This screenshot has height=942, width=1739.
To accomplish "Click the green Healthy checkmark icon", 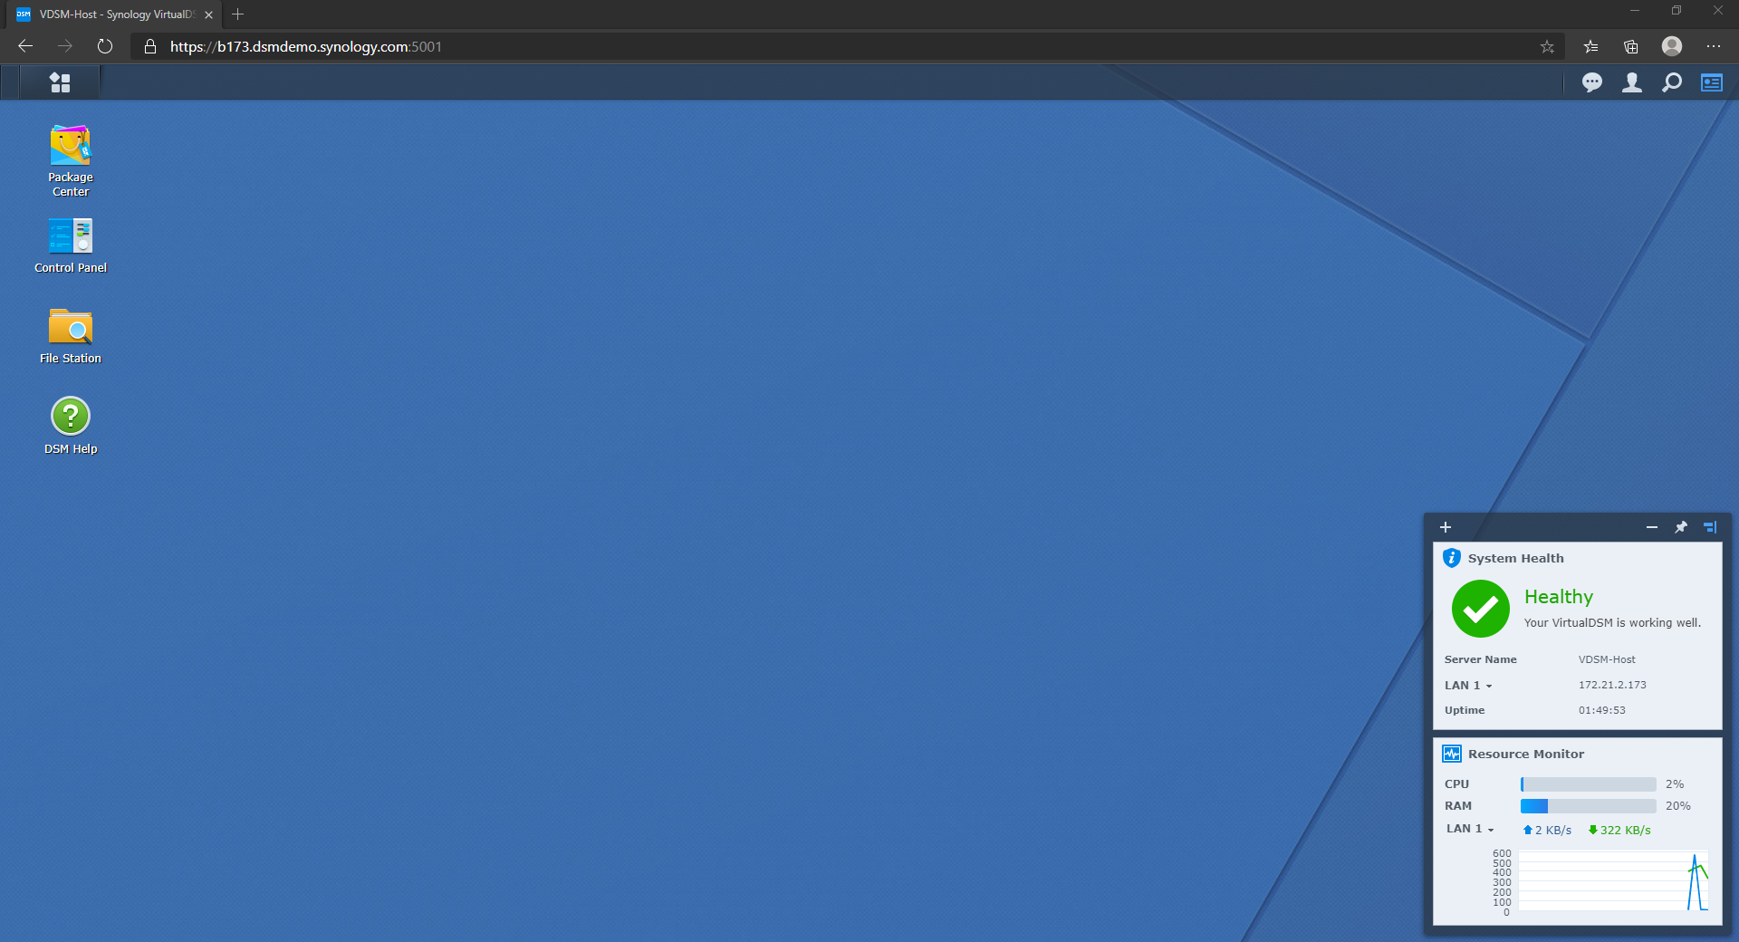I will click(1481, 609).
